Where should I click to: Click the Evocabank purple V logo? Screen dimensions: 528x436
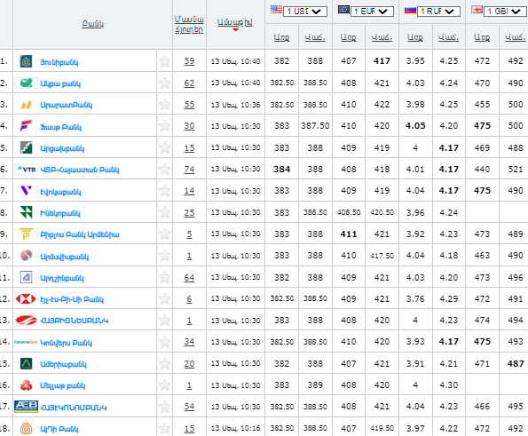[x=26, y=191]
